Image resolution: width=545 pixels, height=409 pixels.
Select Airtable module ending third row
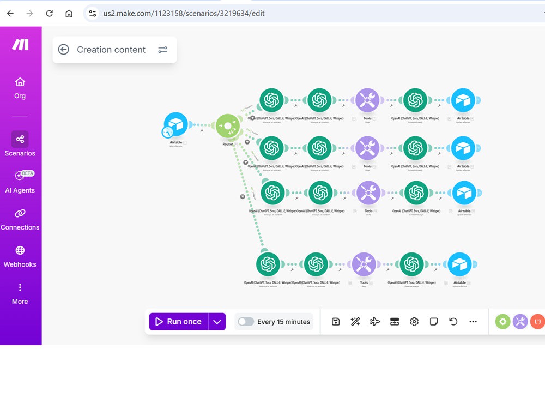point(464,193)
